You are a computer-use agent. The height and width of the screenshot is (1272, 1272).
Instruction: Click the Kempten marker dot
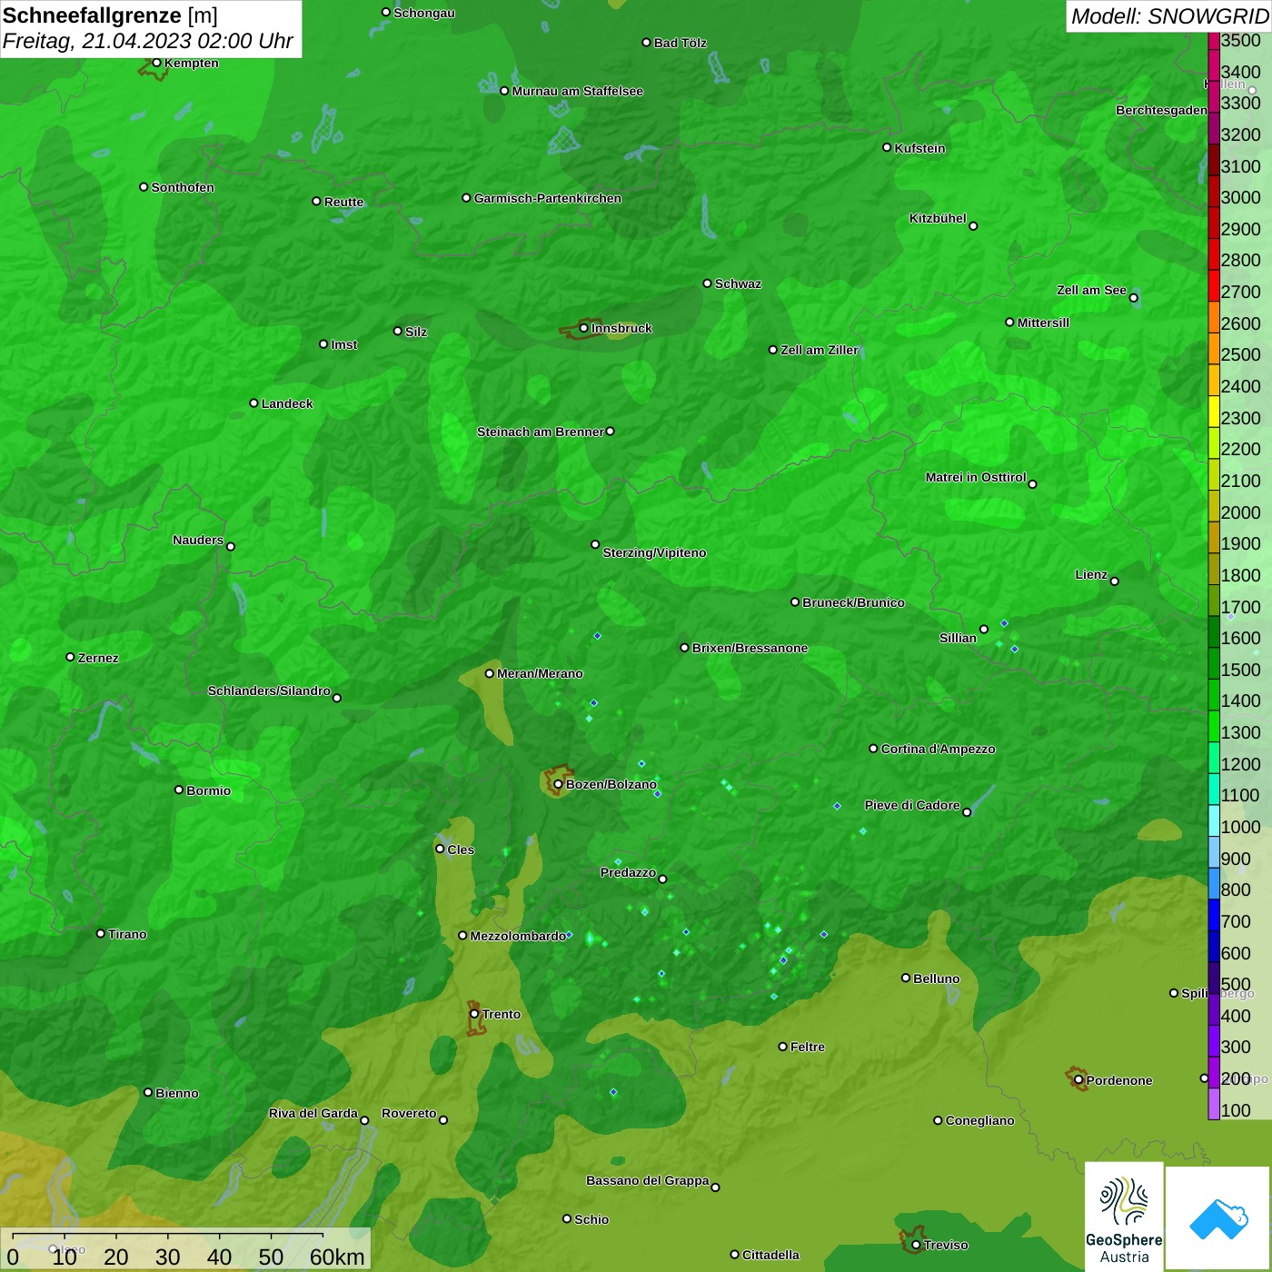coord(156,63)
